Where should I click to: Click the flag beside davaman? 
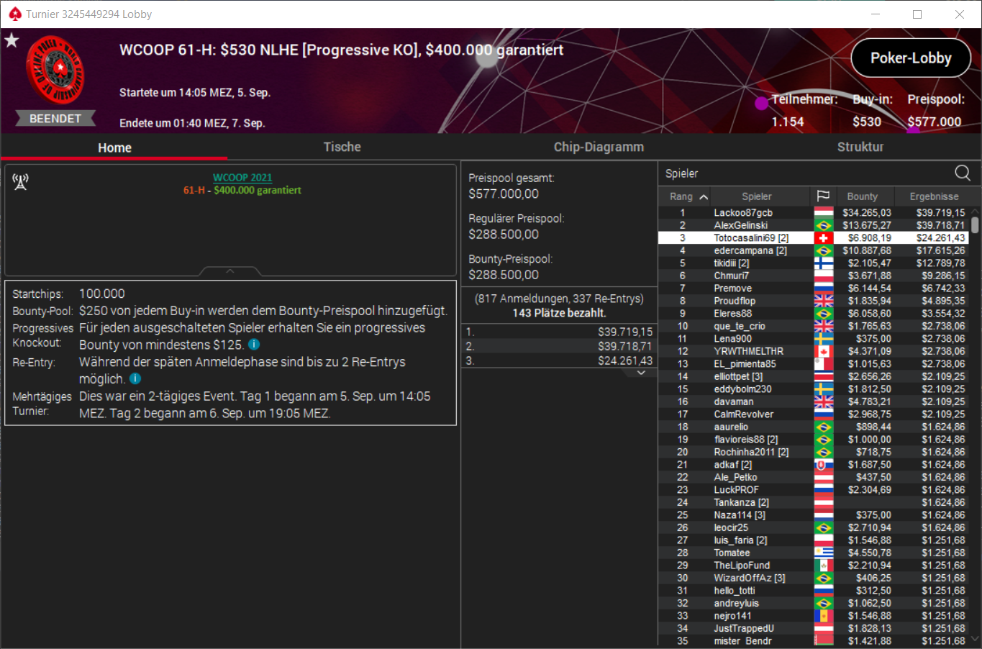[823, 401]
